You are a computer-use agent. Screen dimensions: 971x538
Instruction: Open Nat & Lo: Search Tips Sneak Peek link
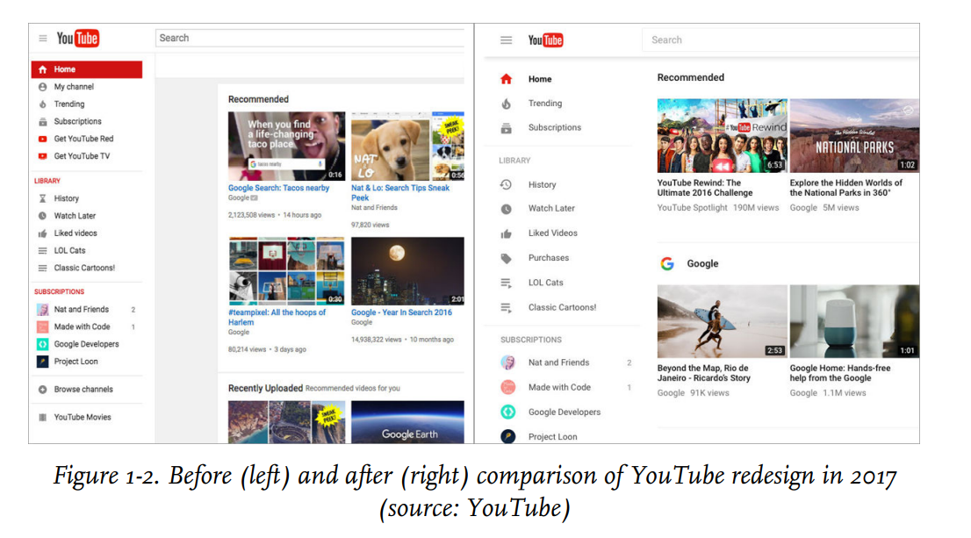click(x=400, y=192)
